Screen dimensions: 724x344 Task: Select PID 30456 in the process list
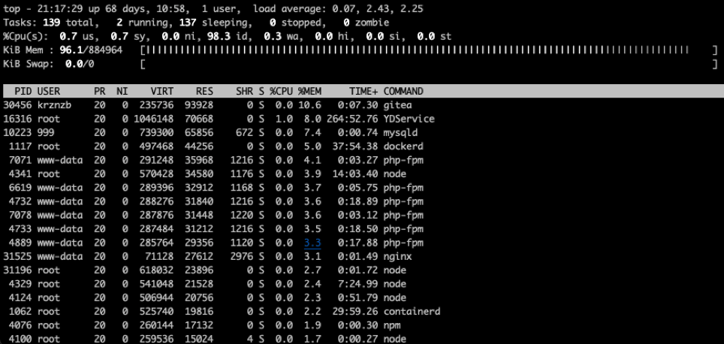tap(18, 105)
